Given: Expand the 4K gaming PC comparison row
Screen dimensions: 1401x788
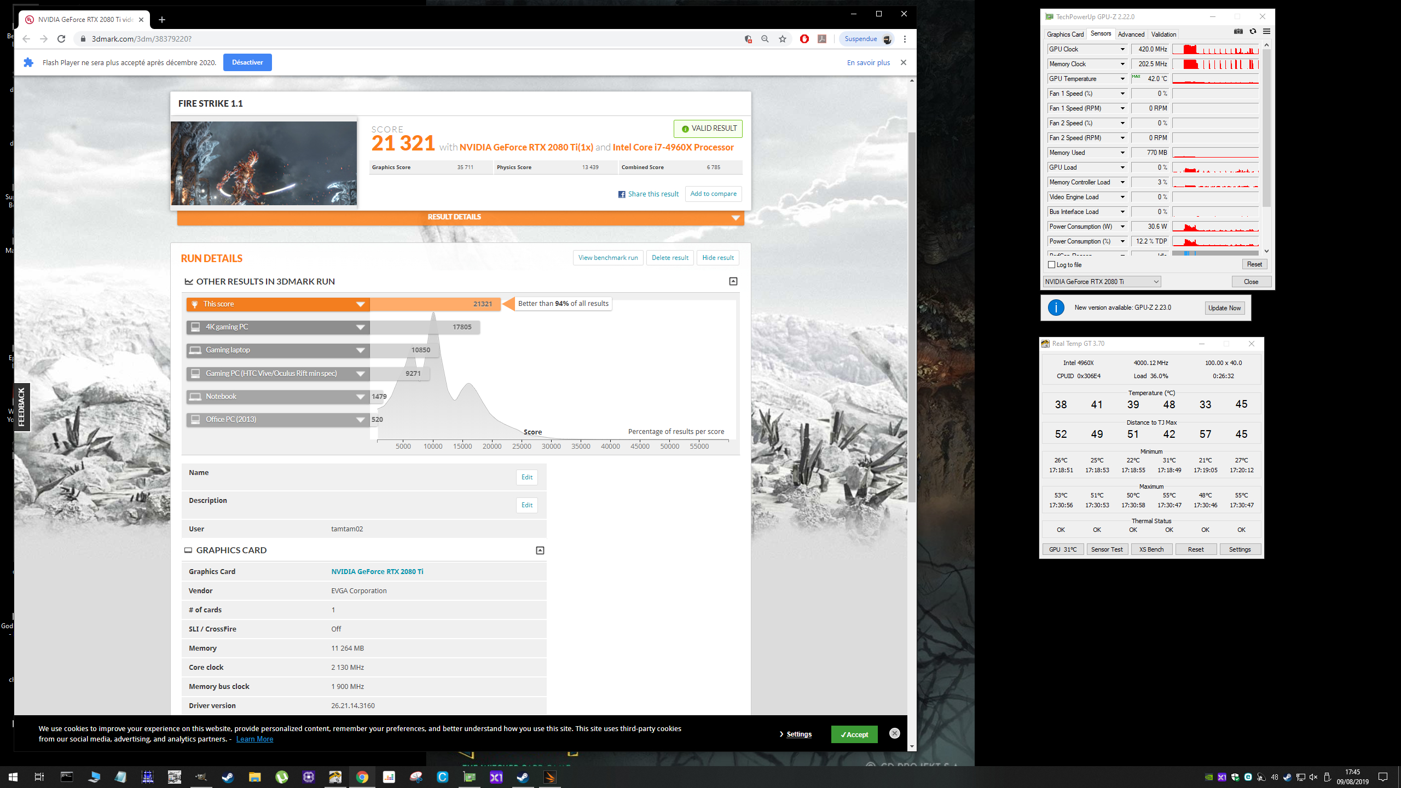Looking at the screenshot, I should tap(360, 327).
